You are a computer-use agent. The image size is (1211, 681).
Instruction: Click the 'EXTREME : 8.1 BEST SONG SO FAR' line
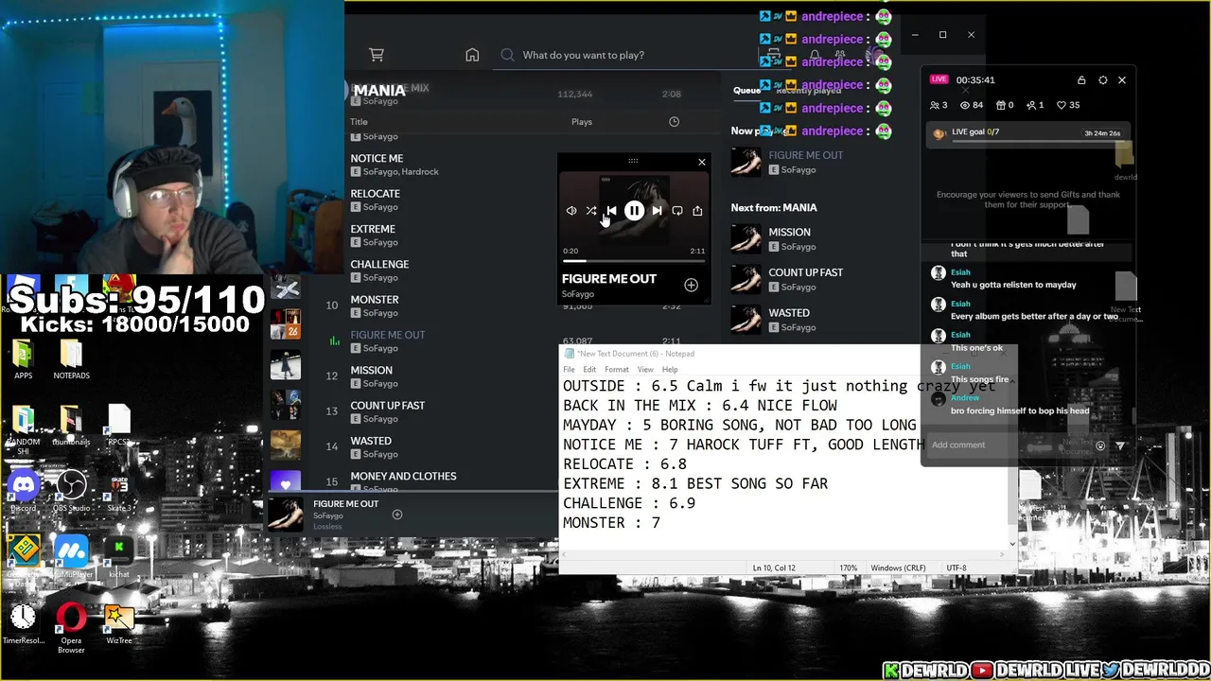click(x=695, y=483)
